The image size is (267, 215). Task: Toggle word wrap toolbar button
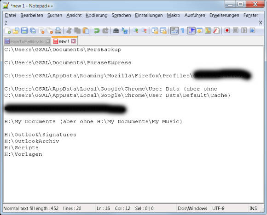click(x=174, y=31)
